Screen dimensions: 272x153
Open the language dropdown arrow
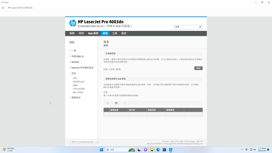point(98,142)
